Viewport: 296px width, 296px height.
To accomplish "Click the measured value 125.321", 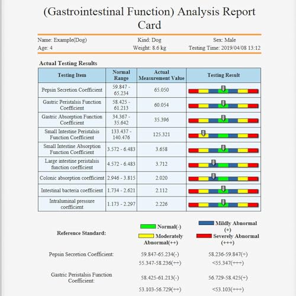I will click(x=162, y=134).
